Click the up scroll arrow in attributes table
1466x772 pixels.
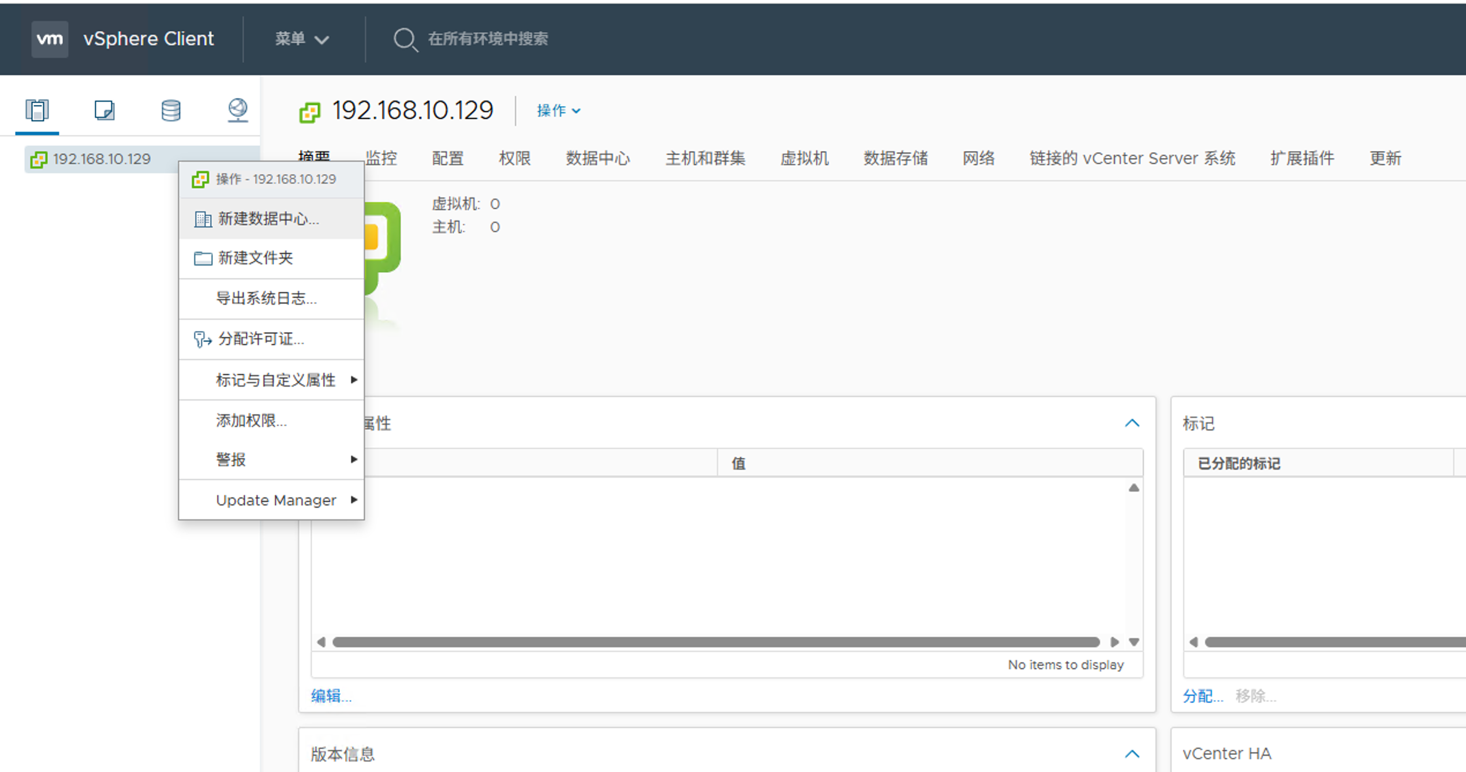coord(1134,488)
